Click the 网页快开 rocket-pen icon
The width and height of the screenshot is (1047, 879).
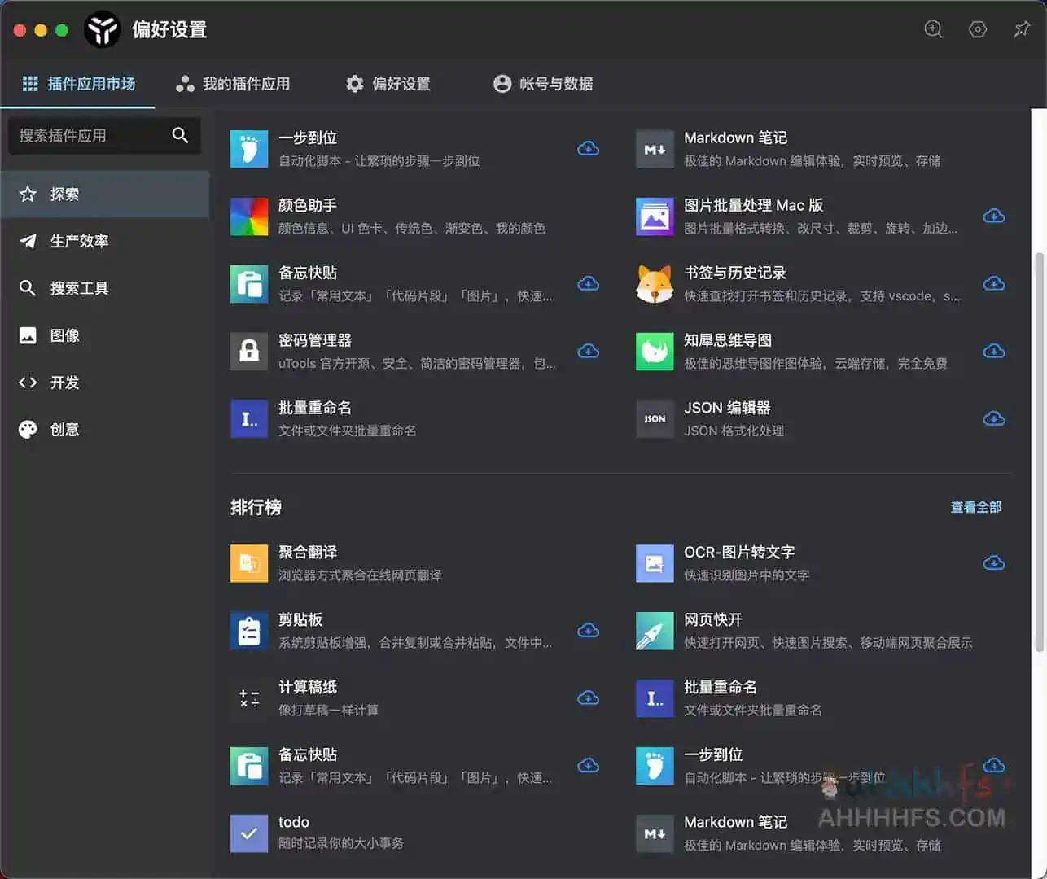655,630
